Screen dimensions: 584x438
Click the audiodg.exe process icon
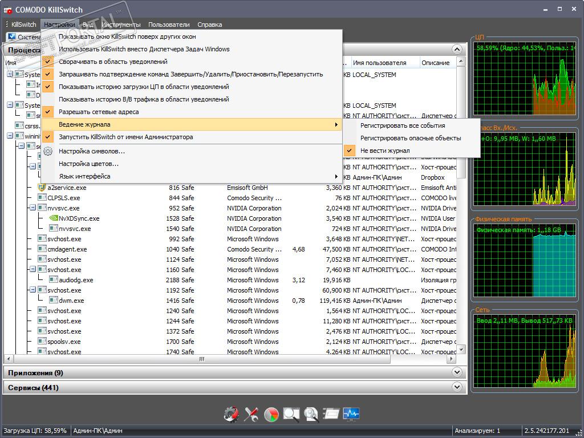pyautogui.click(x=53, y=279)
